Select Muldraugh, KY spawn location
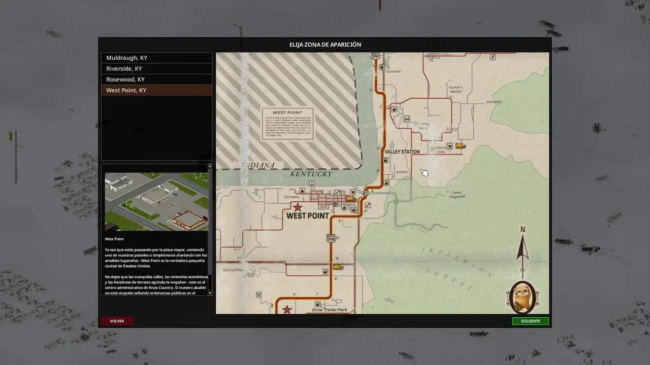Viewport: 650px width, 365px height. coord(156,58)
